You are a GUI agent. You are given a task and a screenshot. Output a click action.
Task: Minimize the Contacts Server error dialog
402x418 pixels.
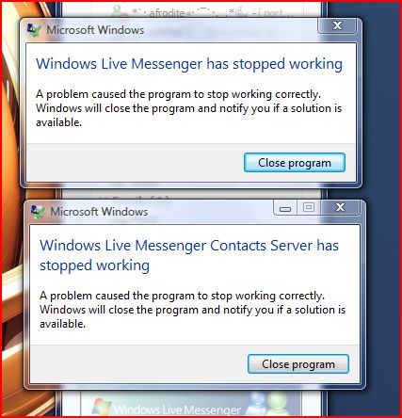285,208
